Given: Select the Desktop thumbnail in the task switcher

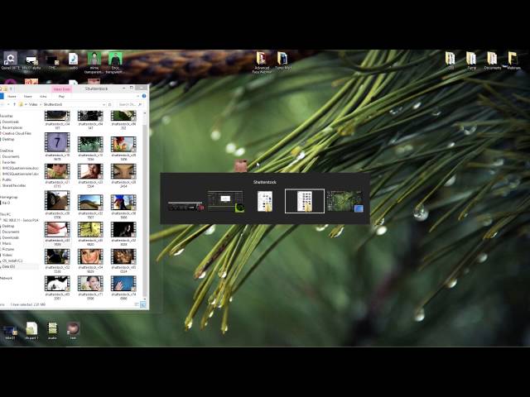Looking at the screenshot, I should [x=345, y=201].
